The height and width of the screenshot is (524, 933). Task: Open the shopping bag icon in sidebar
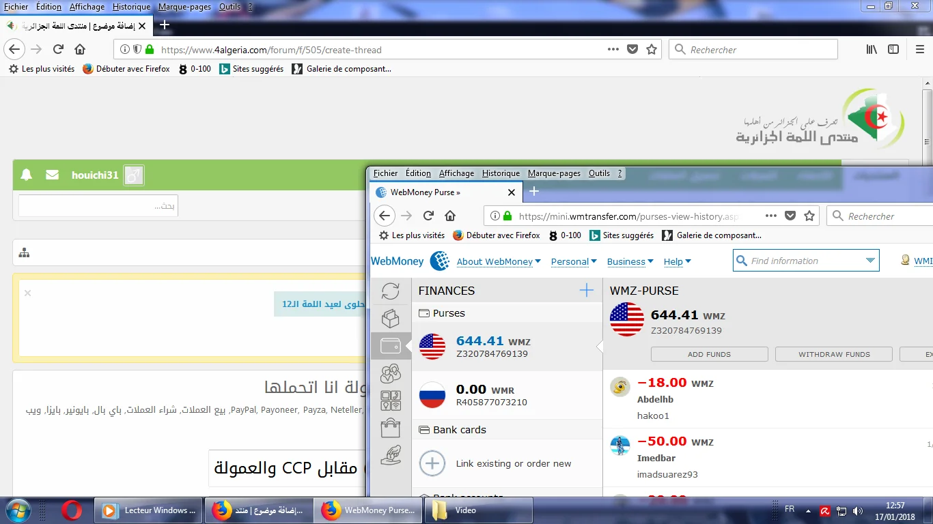(390, 428)
